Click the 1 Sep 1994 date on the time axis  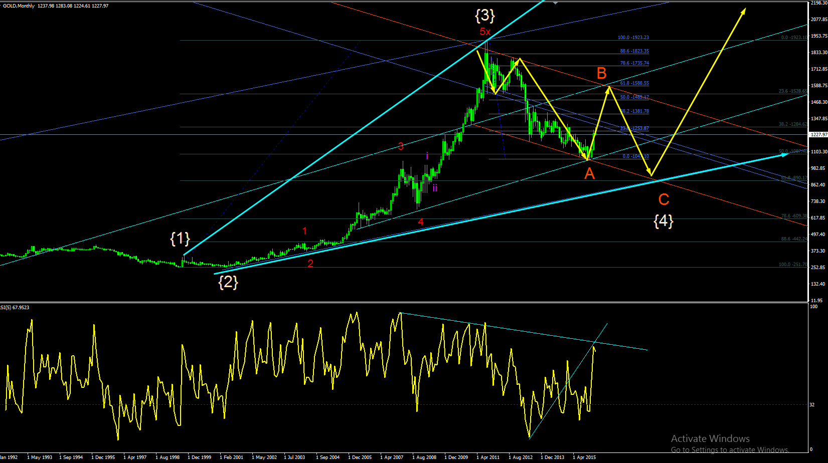coord(71,457)
